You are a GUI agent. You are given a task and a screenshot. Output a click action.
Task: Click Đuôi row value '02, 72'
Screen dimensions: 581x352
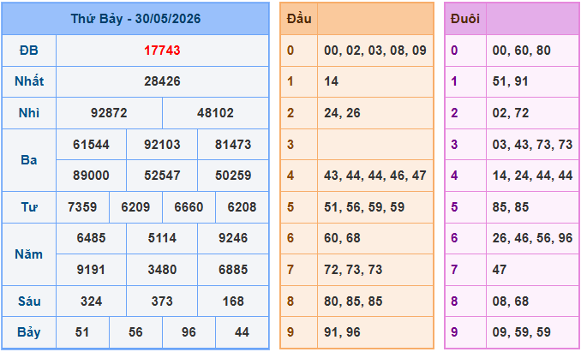coord(511,113)
